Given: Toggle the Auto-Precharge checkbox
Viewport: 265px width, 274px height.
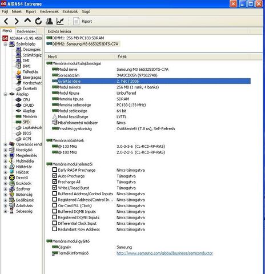Looking at the screenshot, I should [x=55, y=175].
